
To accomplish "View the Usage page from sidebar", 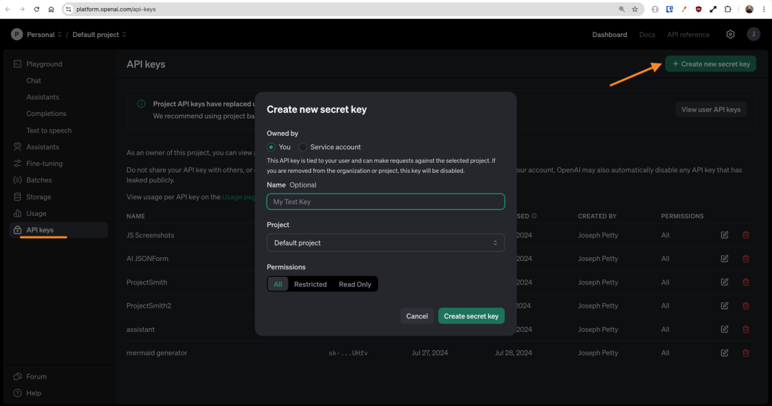I will 36,213.
